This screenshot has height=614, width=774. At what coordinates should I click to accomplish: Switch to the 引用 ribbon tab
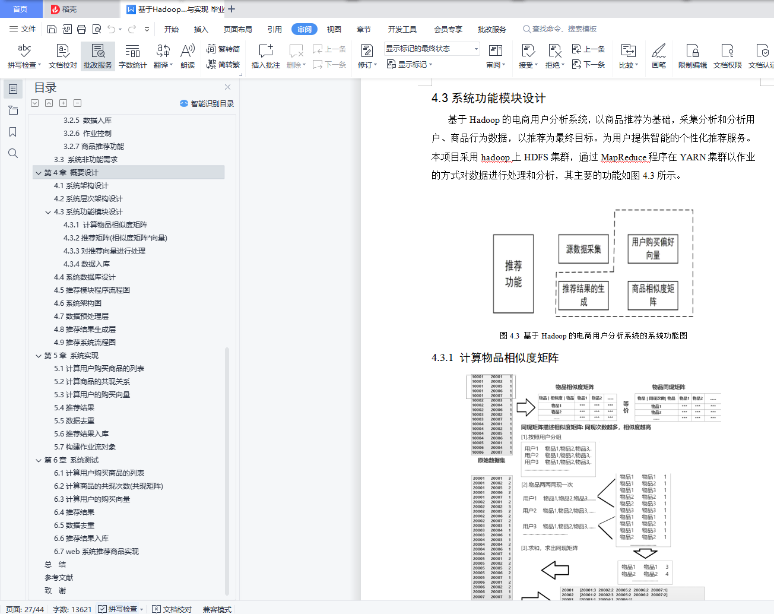tap(275, 29)
